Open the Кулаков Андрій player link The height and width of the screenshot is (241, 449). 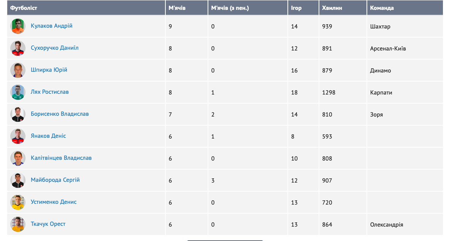[51, 26]
